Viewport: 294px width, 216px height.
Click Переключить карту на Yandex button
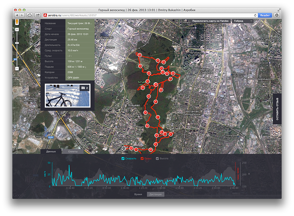[x=210, y=21]
